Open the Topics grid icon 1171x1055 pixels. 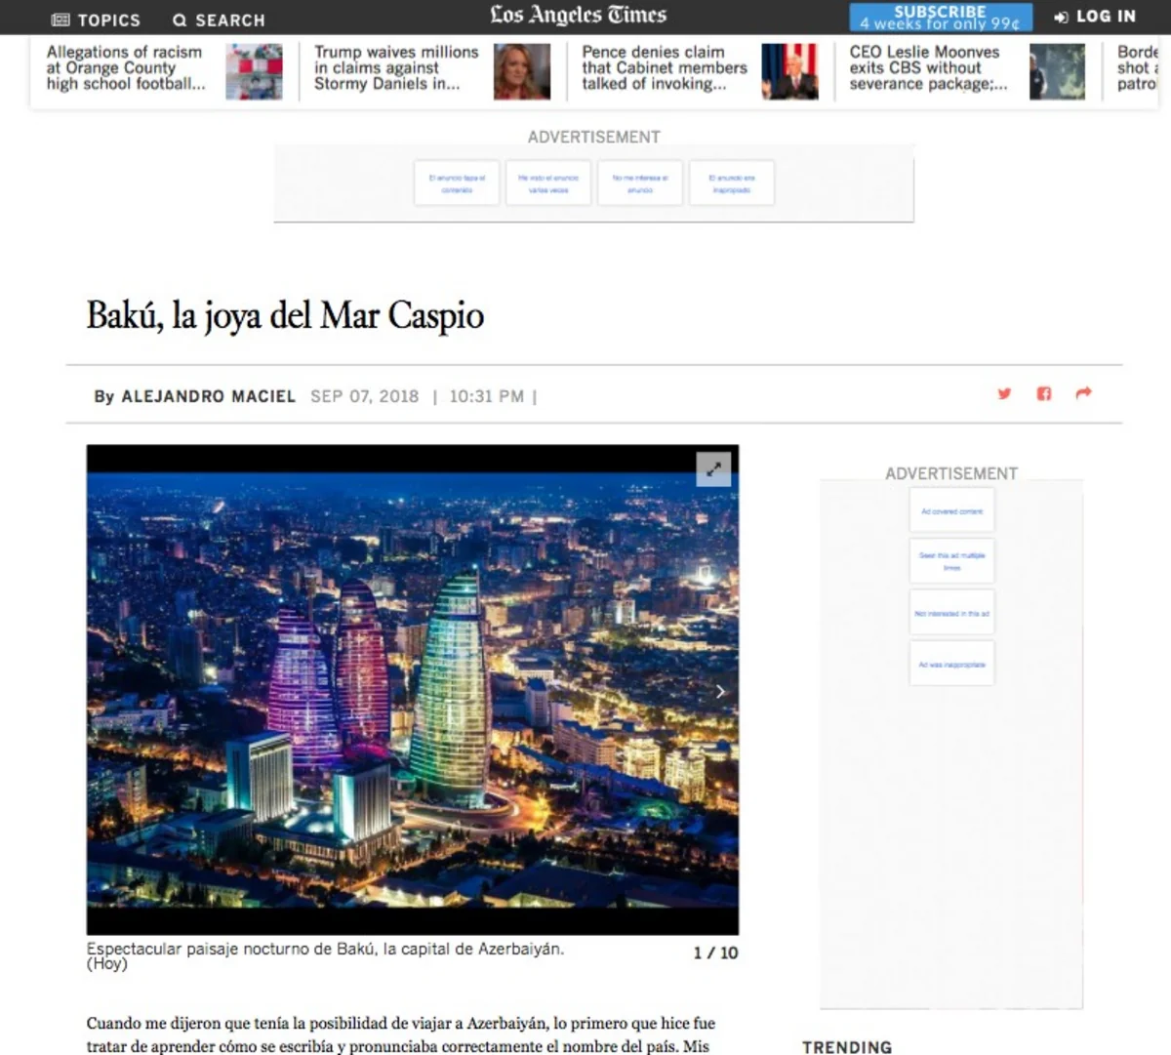[61, 19]
